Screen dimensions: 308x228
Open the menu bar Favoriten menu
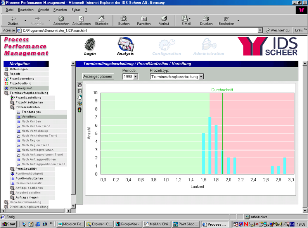coord(60,10)
